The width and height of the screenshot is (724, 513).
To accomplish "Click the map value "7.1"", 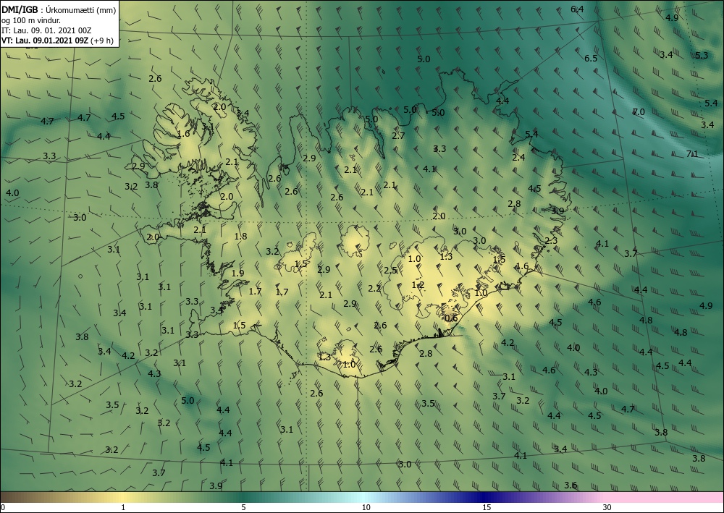I will coord(692,153).
